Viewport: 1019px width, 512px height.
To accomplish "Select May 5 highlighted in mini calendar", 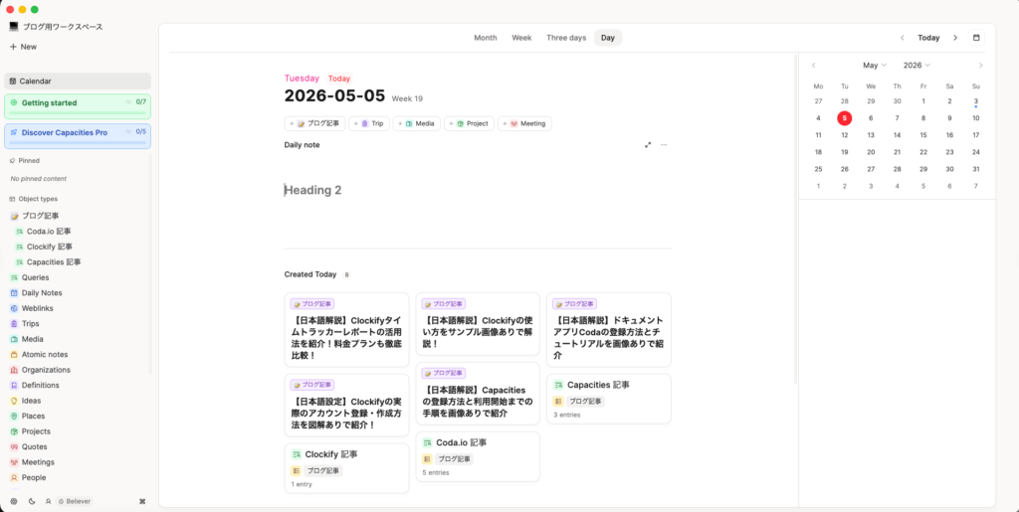I will point(844,118).
